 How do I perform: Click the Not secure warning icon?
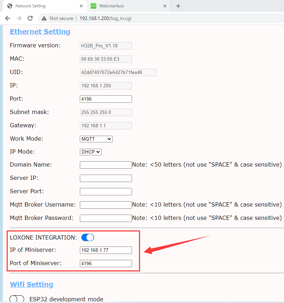(x=44, y=18)
